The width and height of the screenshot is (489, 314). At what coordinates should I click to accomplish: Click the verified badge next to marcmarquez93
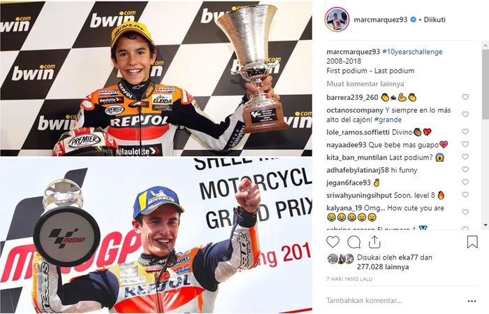414,20
